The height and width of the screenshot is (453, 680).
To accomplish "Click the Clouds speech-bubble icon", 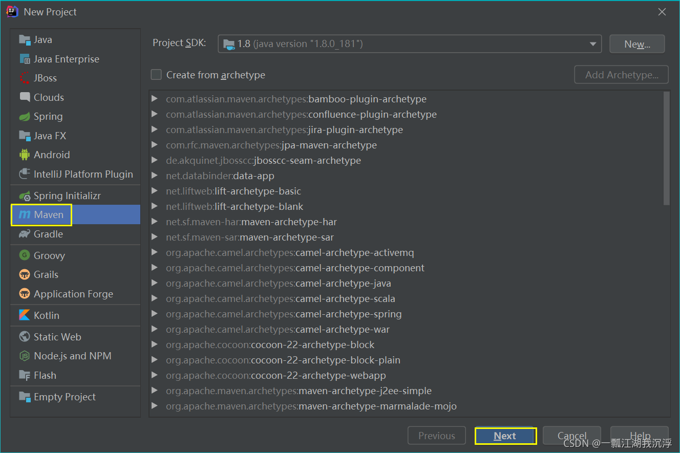I will (x=25, y=97).
